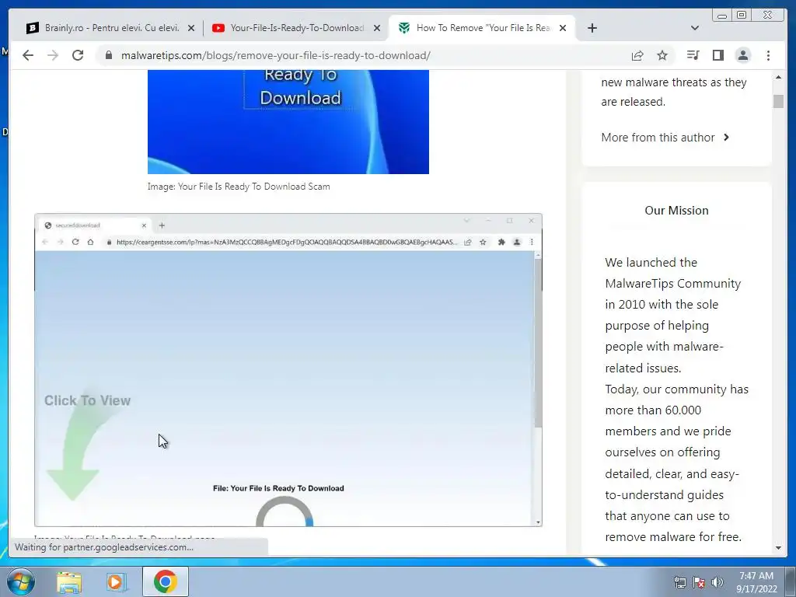Share this page from the address bar

tap(637, 55)
